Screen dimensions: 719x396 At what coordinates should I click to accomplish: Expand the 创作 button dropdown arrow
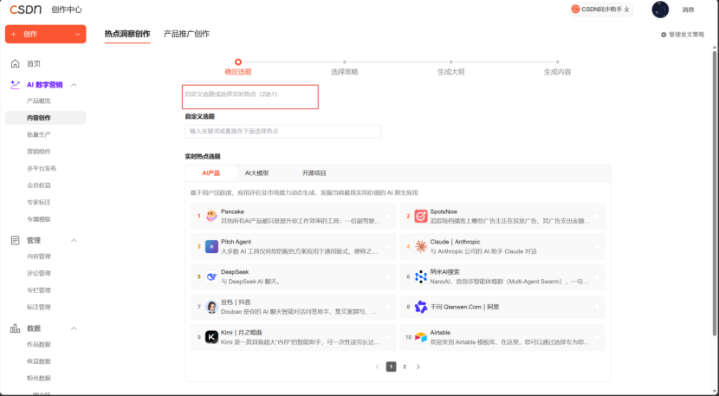(77, 35)
